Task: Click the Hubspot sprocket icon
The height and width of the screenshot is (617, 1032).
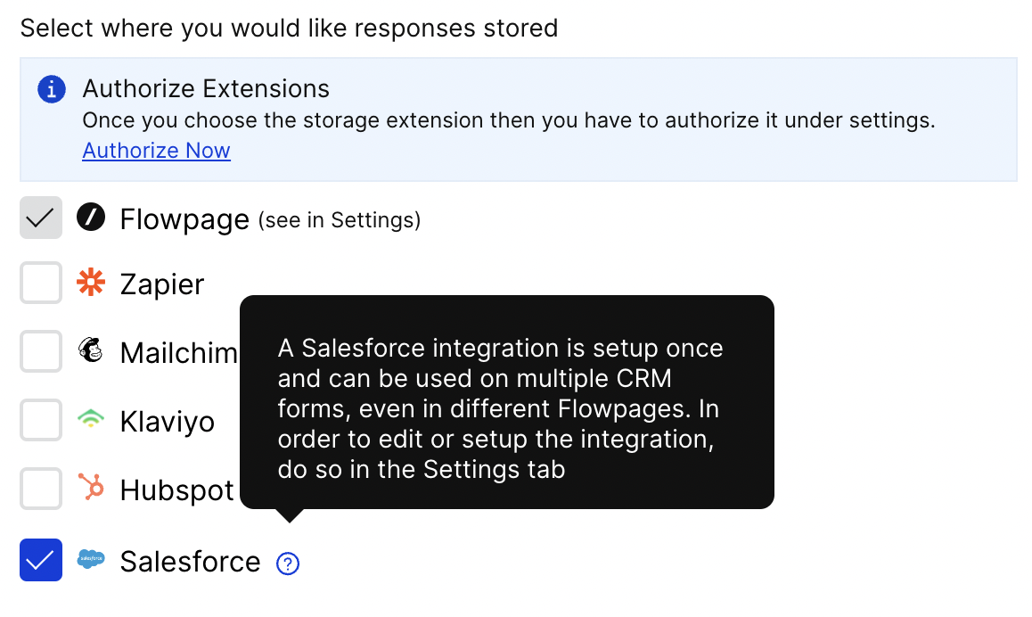Action: pos(92,488)
